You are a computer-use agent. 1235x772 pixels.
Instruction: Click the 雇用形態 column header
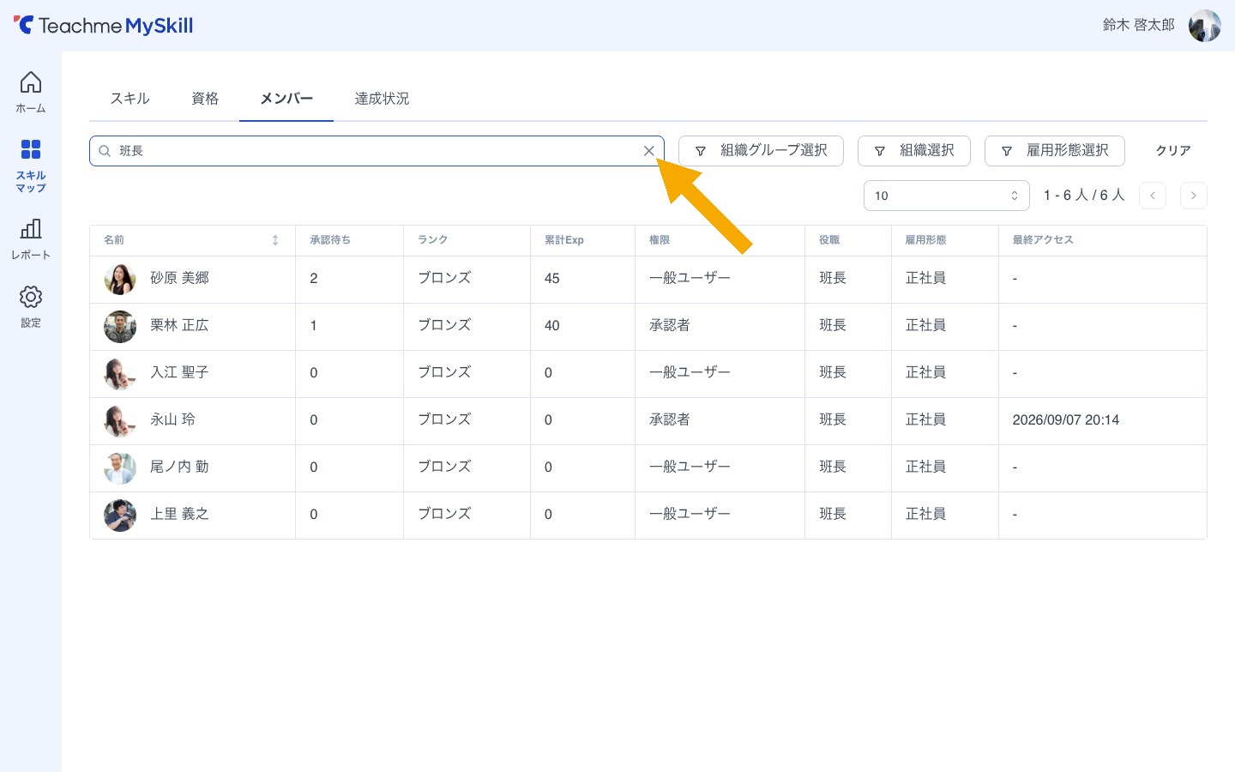click(925, 240)
